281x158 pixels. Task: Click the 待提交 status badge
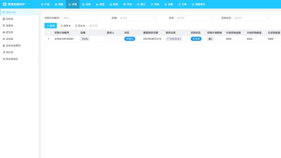[130, 39]
